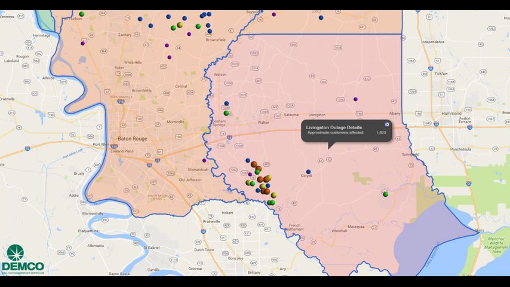Screen dimensions: 510x287
Task: Click the green marker at Denham Springs
Action: point(226,113)
